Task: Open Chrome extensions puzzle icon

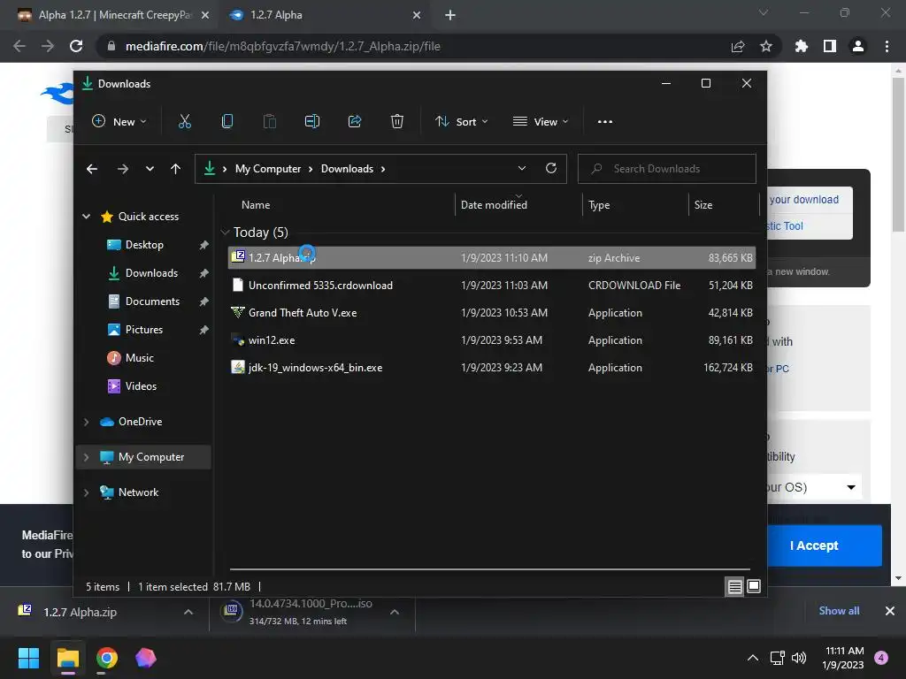Action: (801, 46)
